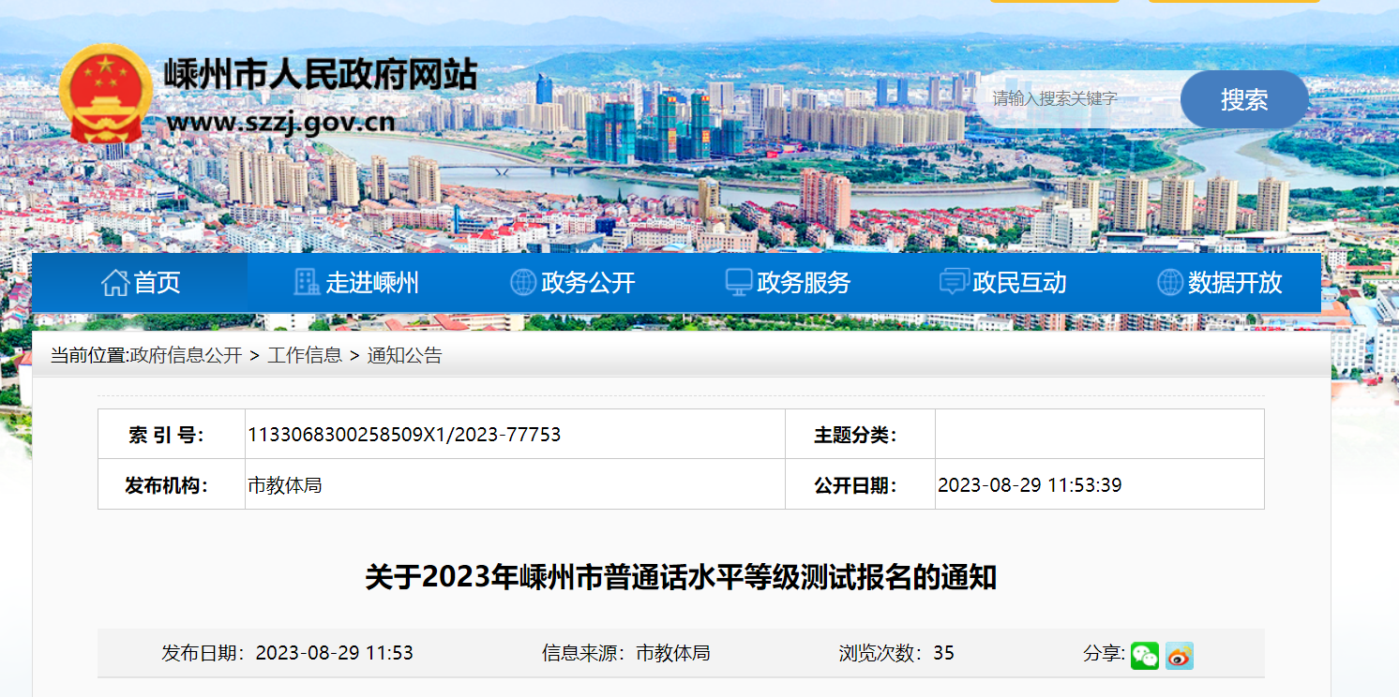Click the chat icon beside 政民互动
This screenshot has width=1399, height=697.
(955, 282)
